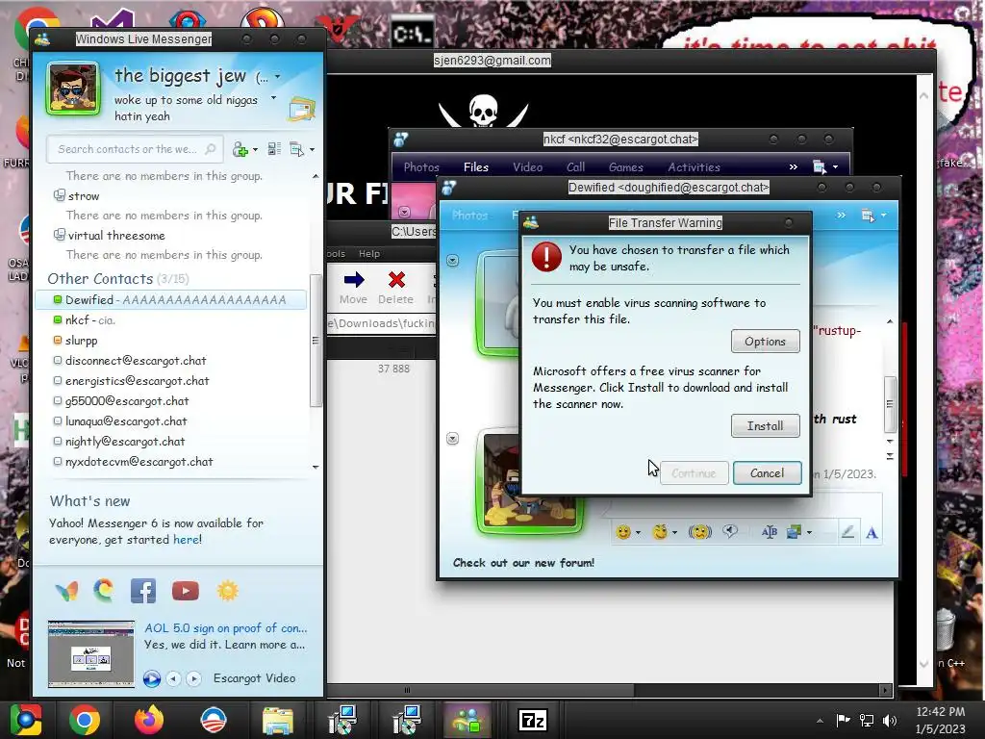The height and width of the screenshot is (739, 985).
Task: Click the 'here' link under What's new
Action: click(x=187, y=539)
